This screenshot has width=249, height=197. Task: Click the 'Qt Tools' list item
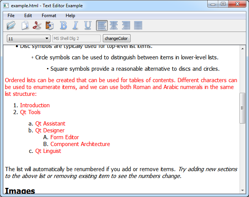point(30,112)
